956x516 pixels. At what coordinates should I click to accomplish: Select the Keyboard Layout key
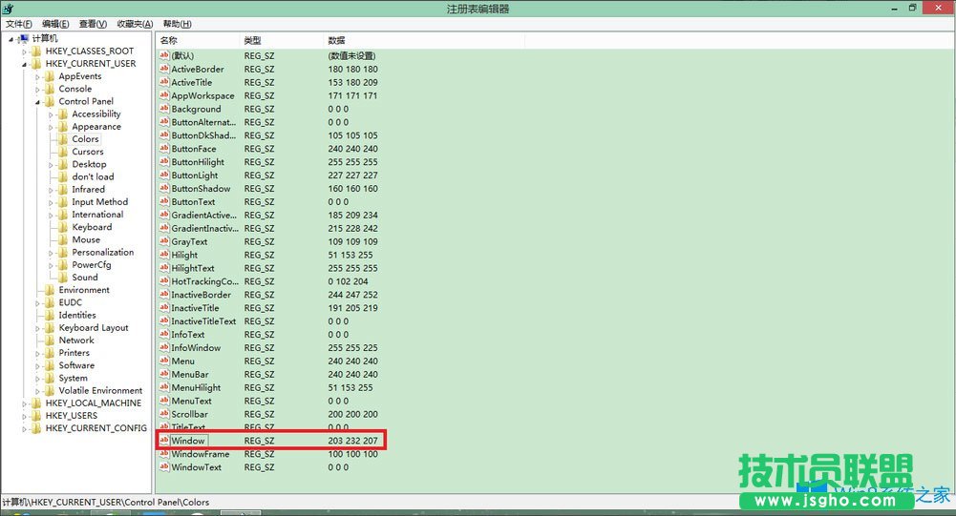94,328
